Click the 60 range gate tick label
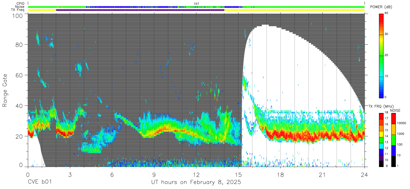This screenshot has width=410, height=189. pyautogui.click(x=19, y=75)
